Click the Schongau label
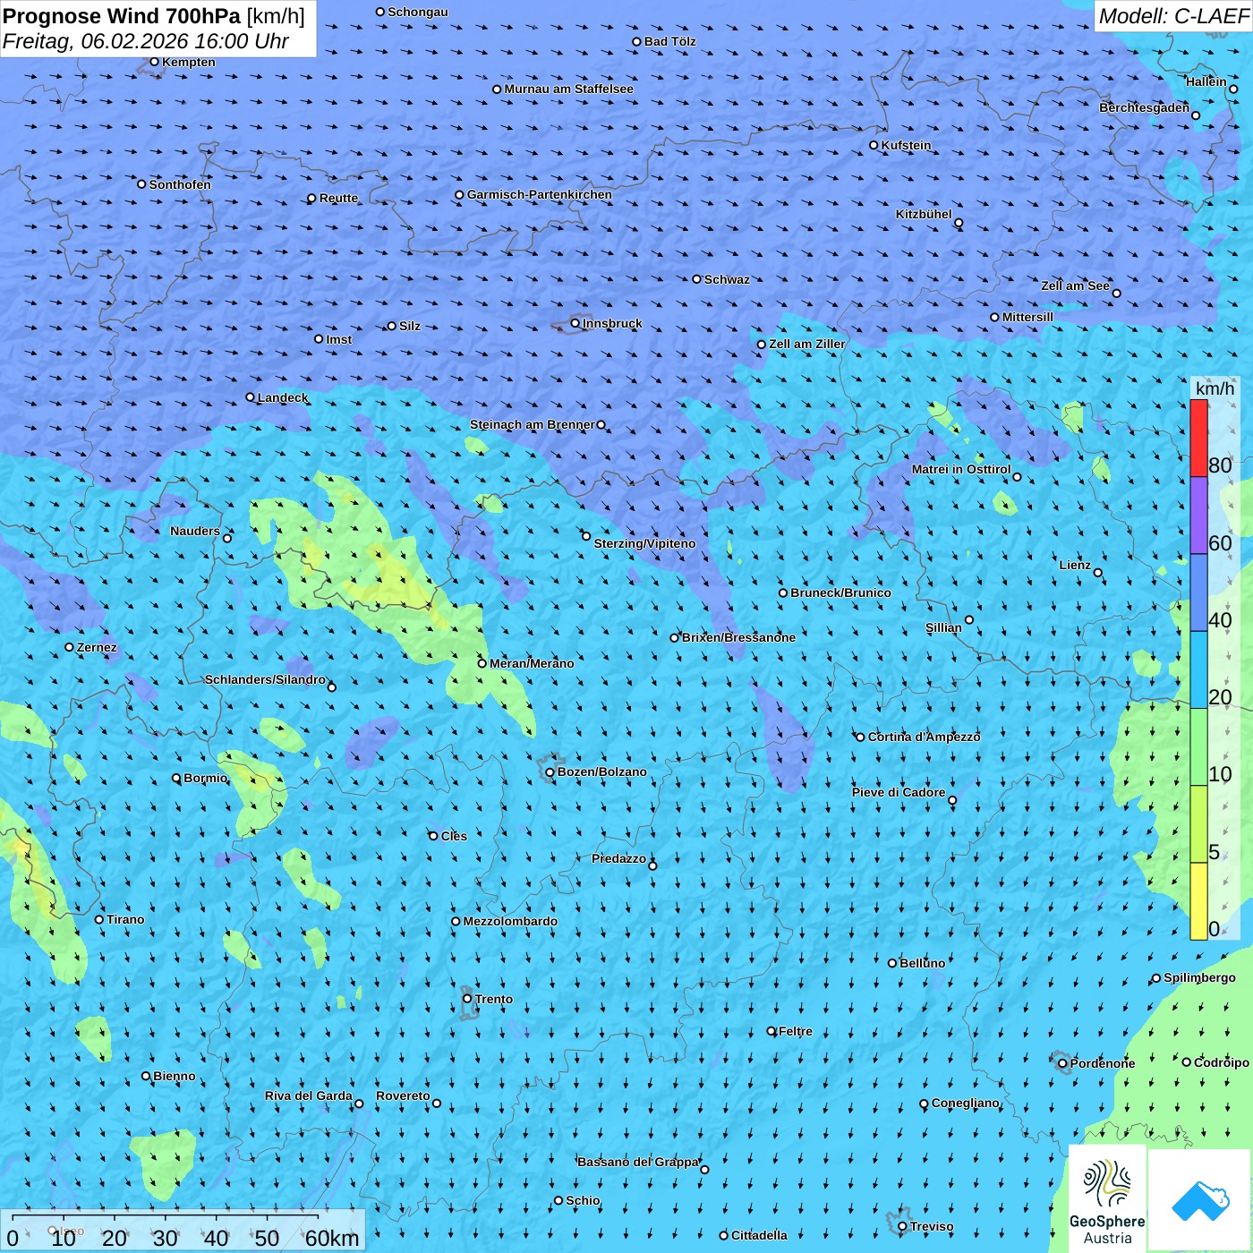Image resolution: width=1253 pixels, height=1253 pixels. pos(418,12)
